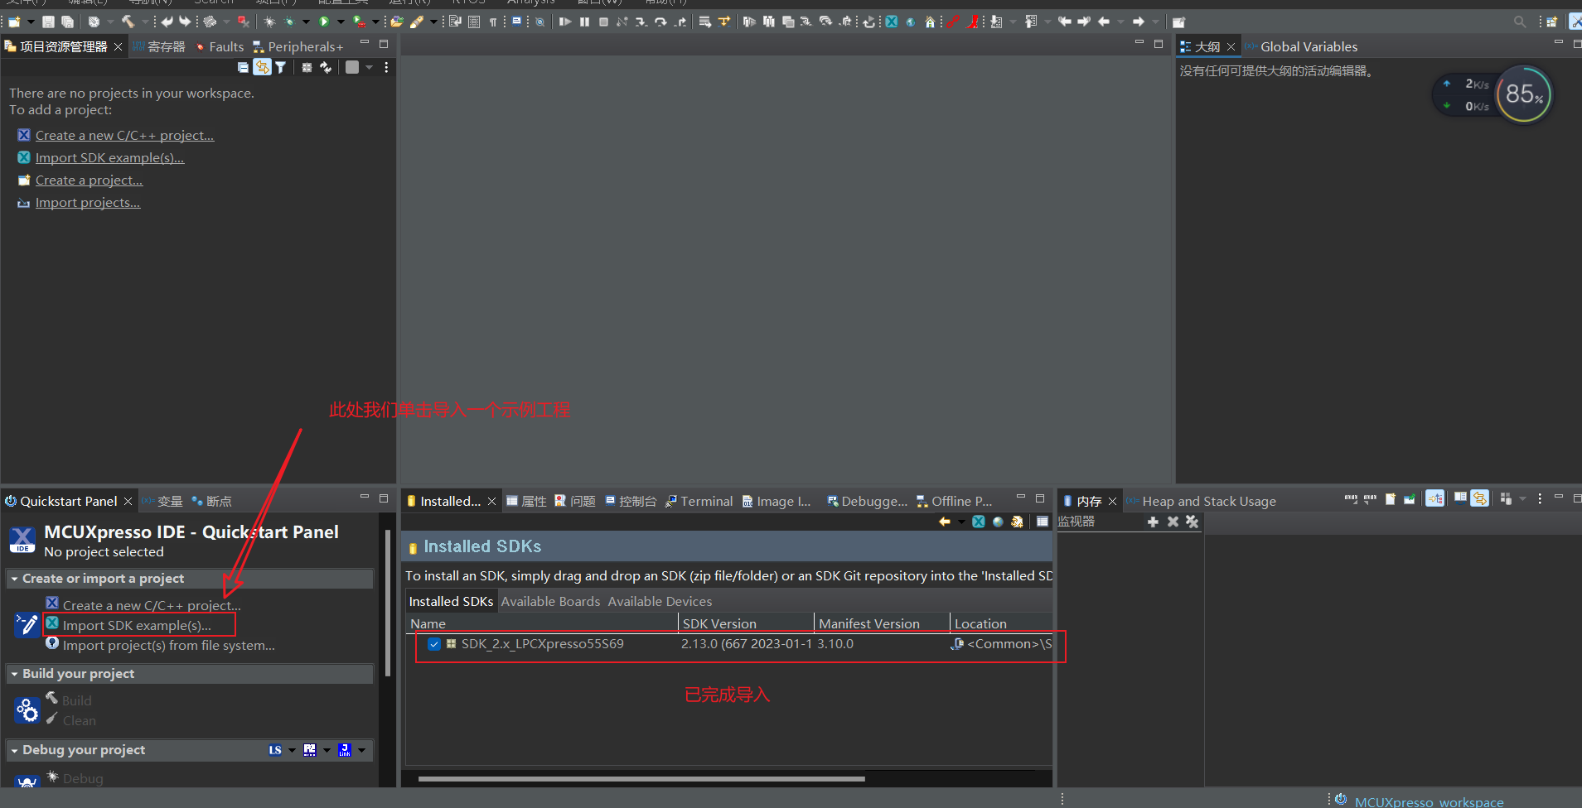1582x808 pixels.
Task: Click the back arrow in Installed SDKs toolbar
Action: pos(944,522)
